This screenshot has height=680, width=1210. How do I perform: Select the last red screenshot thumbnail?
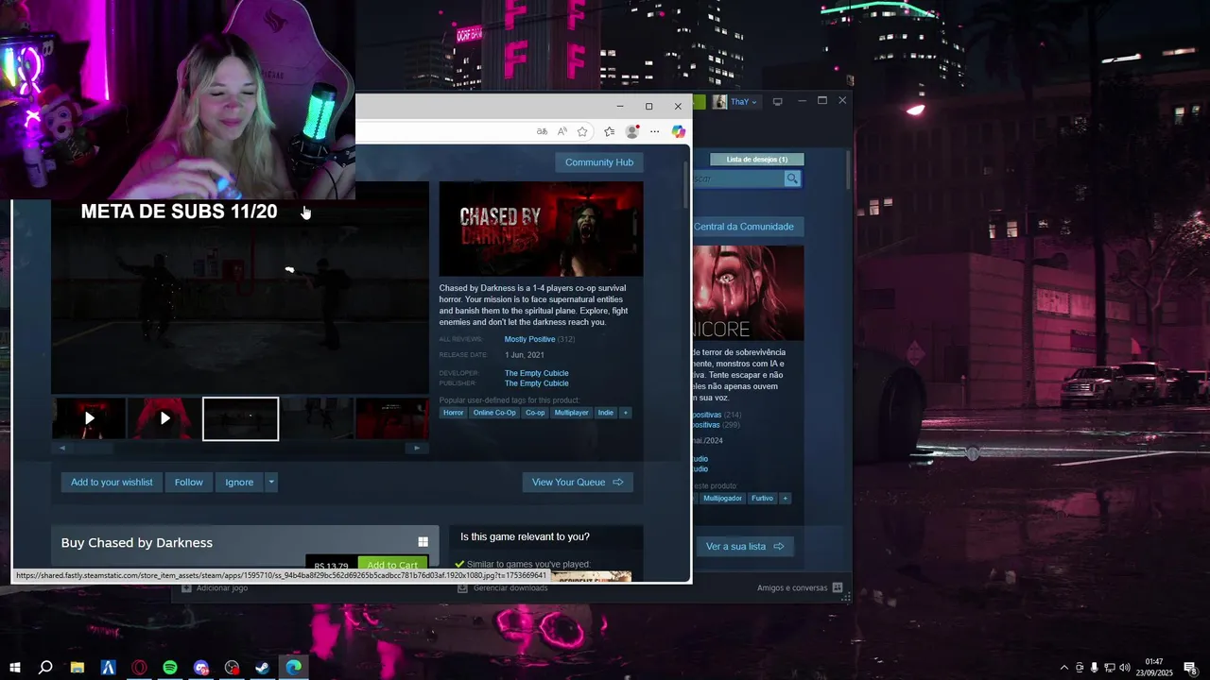[x=391, y=418]
